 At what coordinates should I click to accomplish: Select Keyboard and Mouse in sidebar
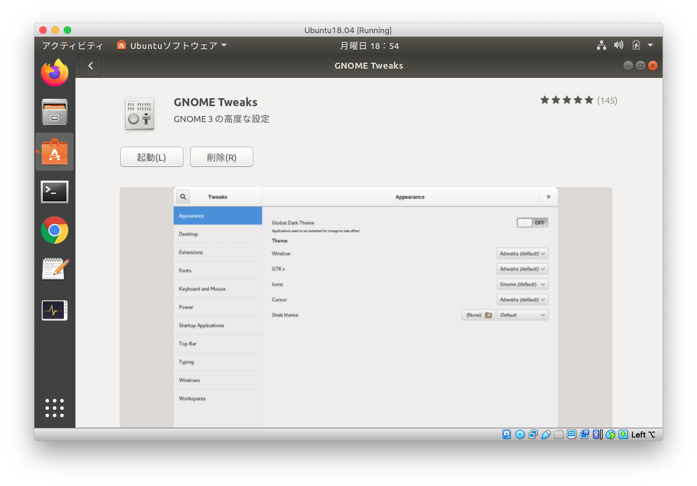[218, 288]
